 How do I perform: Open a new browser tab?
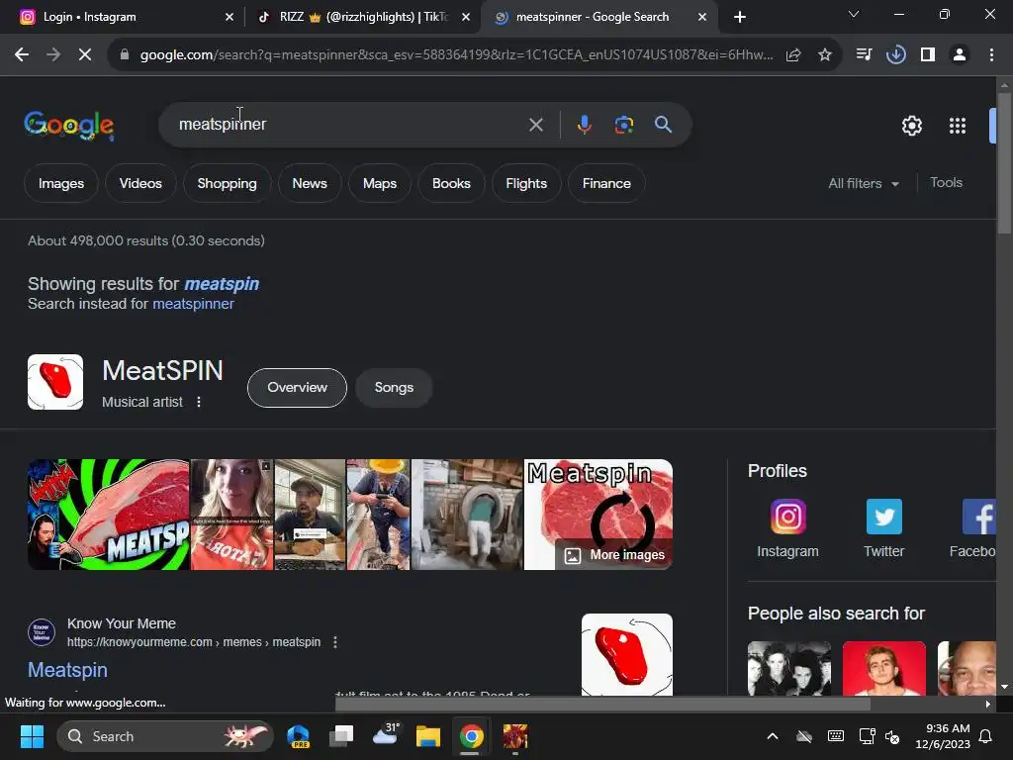click(740, 17)
